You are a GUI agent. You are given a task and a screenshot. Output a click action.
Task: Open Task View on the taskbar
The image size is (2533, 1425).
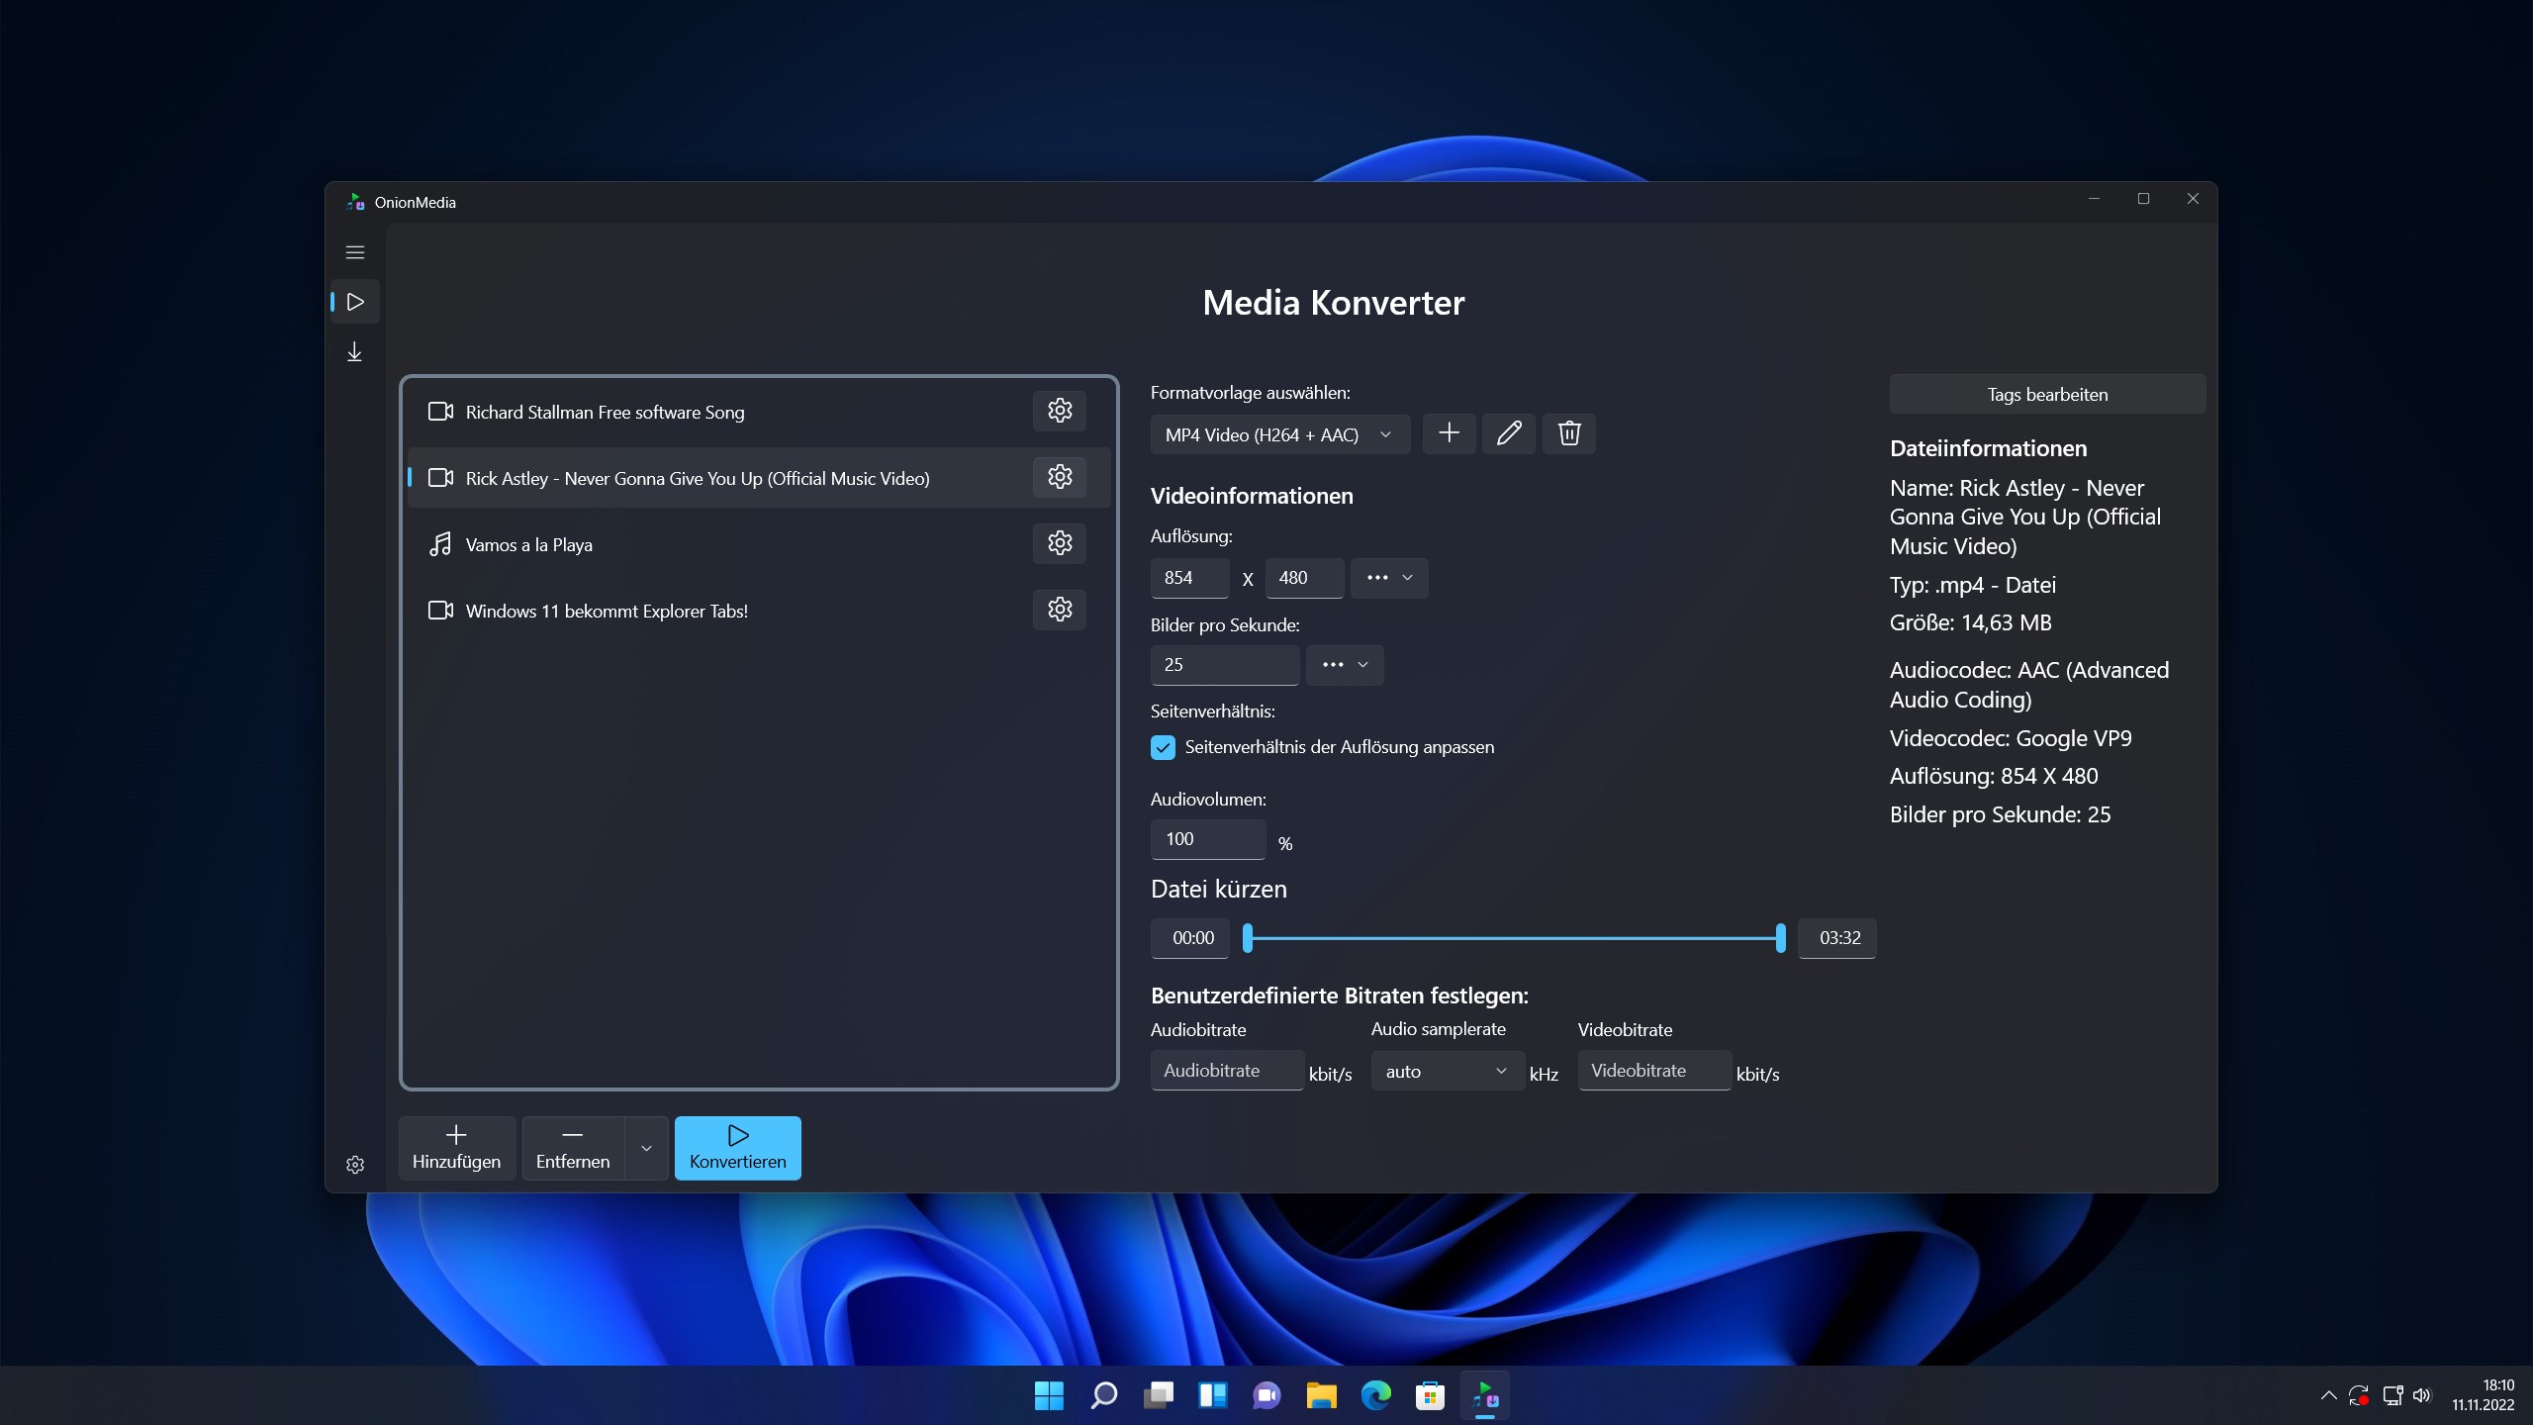coord(1158,1395)
